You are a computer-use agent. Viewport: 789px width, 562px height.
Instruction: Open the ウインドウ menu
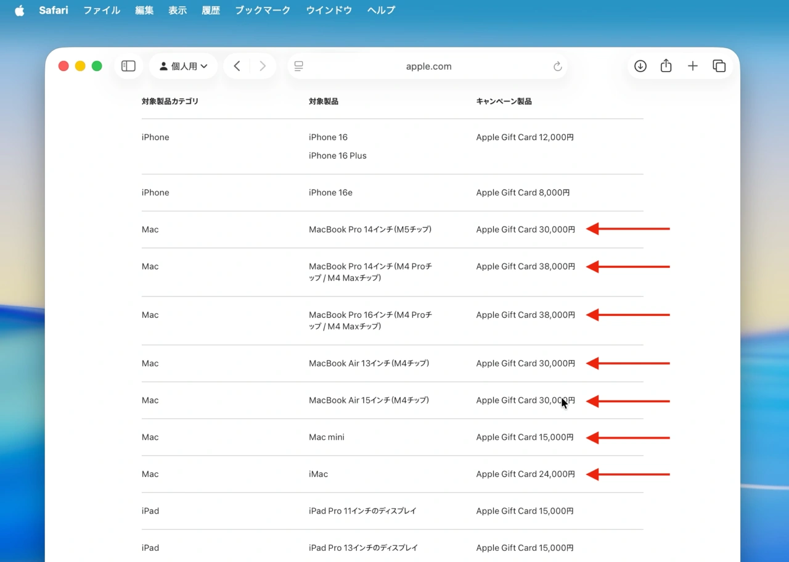coord(329,10)
